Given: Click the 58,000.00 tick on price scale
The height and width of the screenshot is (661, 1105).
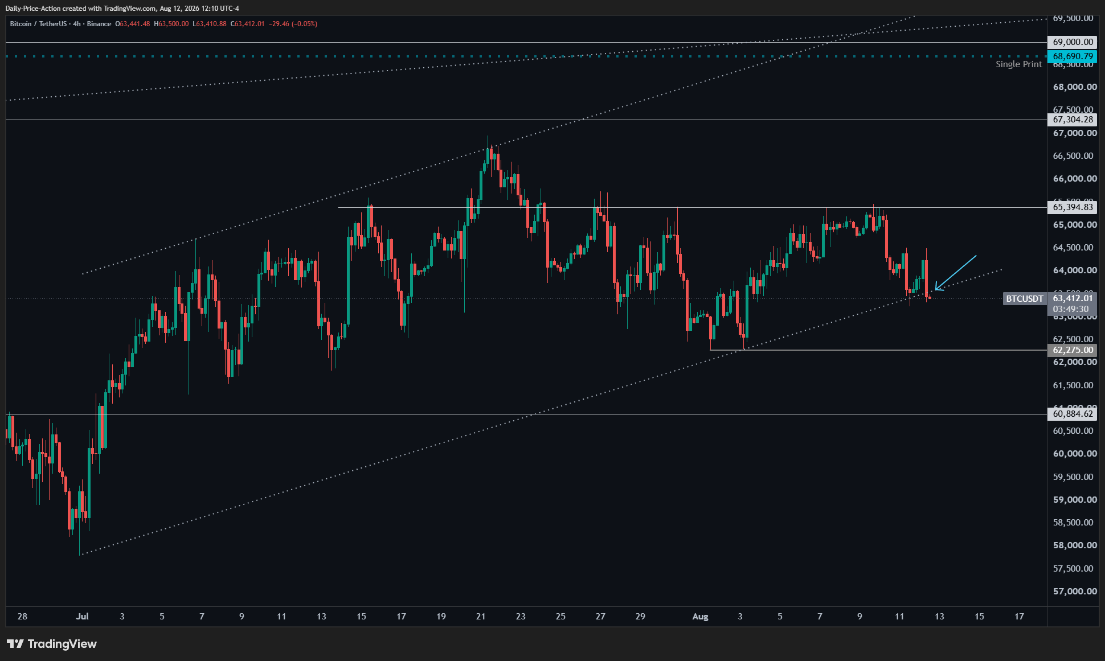Looking at the screenshot, I should [x=1075, y=545].
